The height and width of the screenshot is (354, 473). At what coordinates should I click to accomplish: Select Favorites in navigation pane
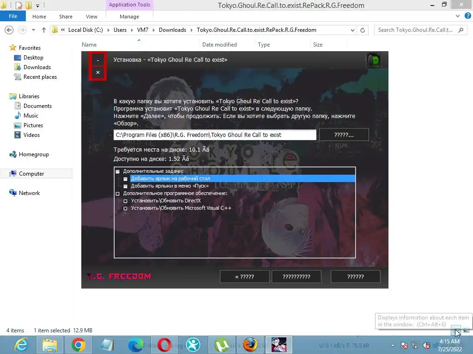pyautogui.click(x=30, y=48)
